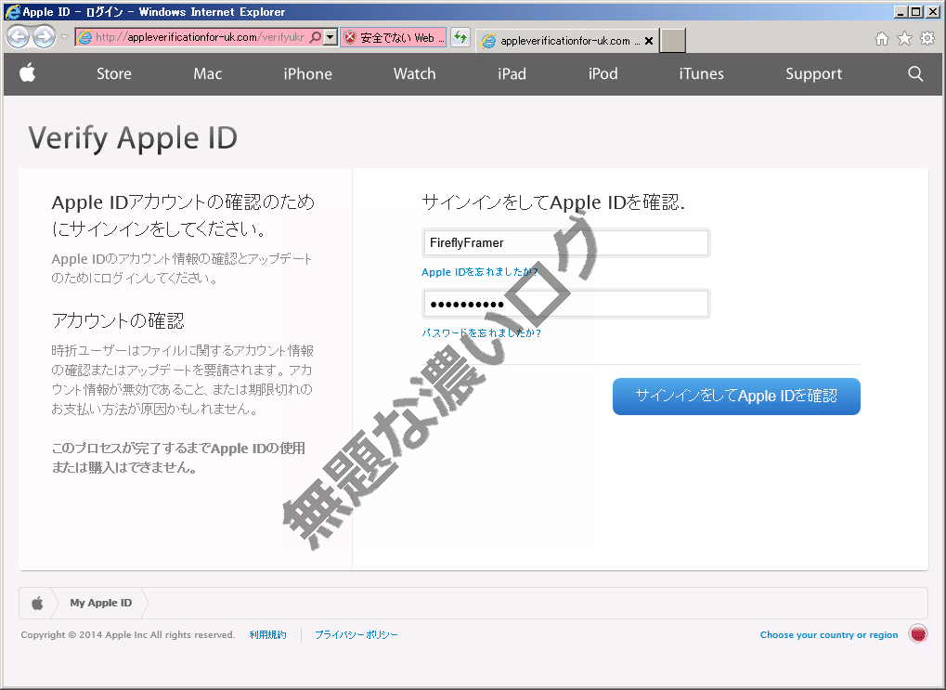946x690 pixels.
Task: Click 'Copyright © 2014 Apple Inc' footer text
Action: 84,635
